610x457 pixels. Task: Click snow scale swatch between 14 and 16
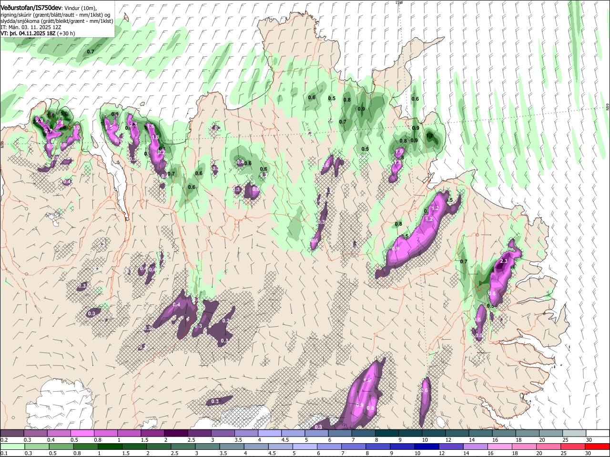pos(481,433)
